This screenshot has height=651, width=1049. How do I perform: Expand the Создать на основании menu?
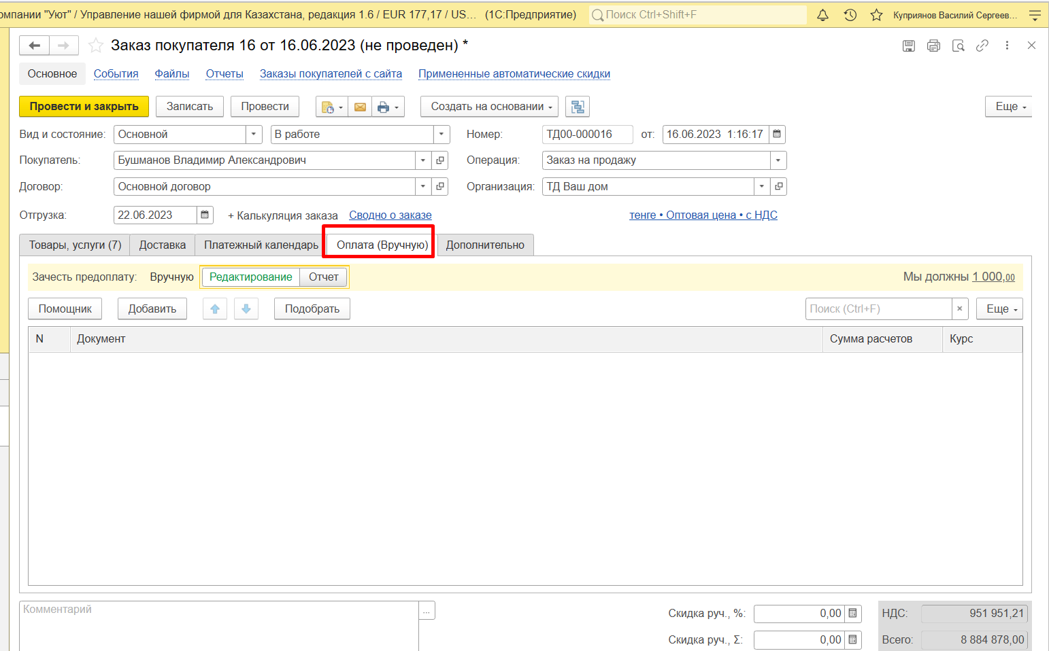tap(489, 107)
